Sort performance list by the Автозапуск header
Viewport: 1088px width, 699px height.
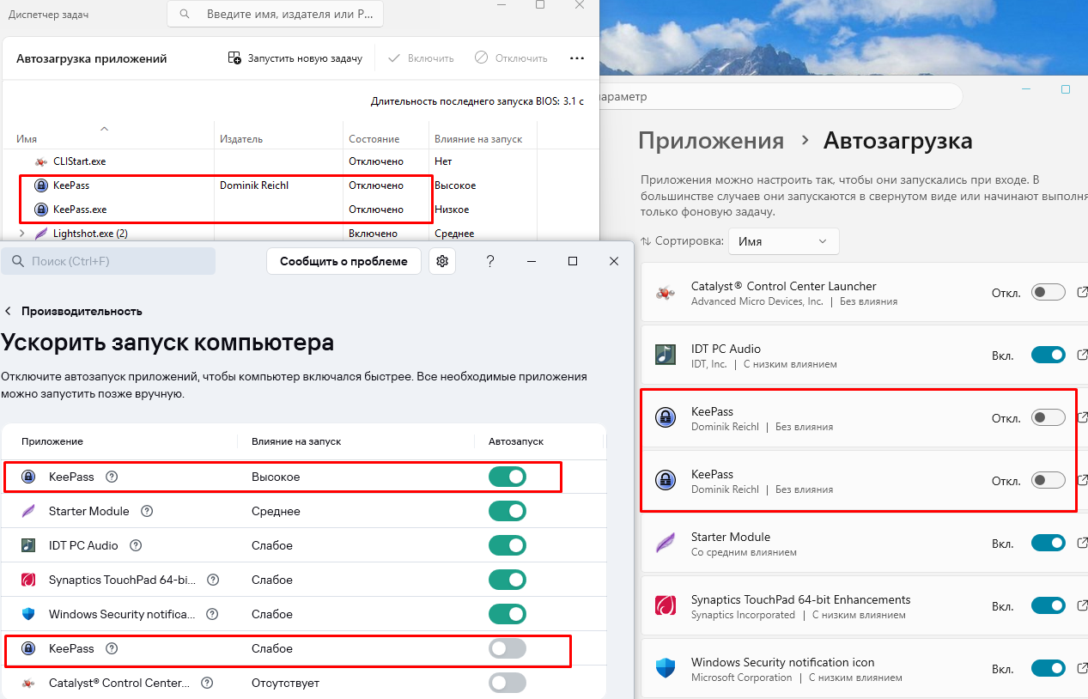(x=516, y=441)
